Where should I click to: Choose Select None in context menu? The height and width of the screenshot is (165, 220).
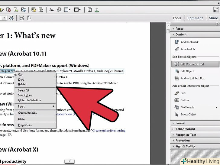click(35, 95)
